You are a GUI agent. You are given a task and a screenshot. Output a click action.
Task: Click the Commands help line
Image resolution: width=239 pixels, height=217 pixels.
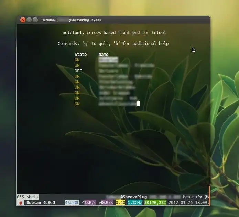tap(113, 44)
